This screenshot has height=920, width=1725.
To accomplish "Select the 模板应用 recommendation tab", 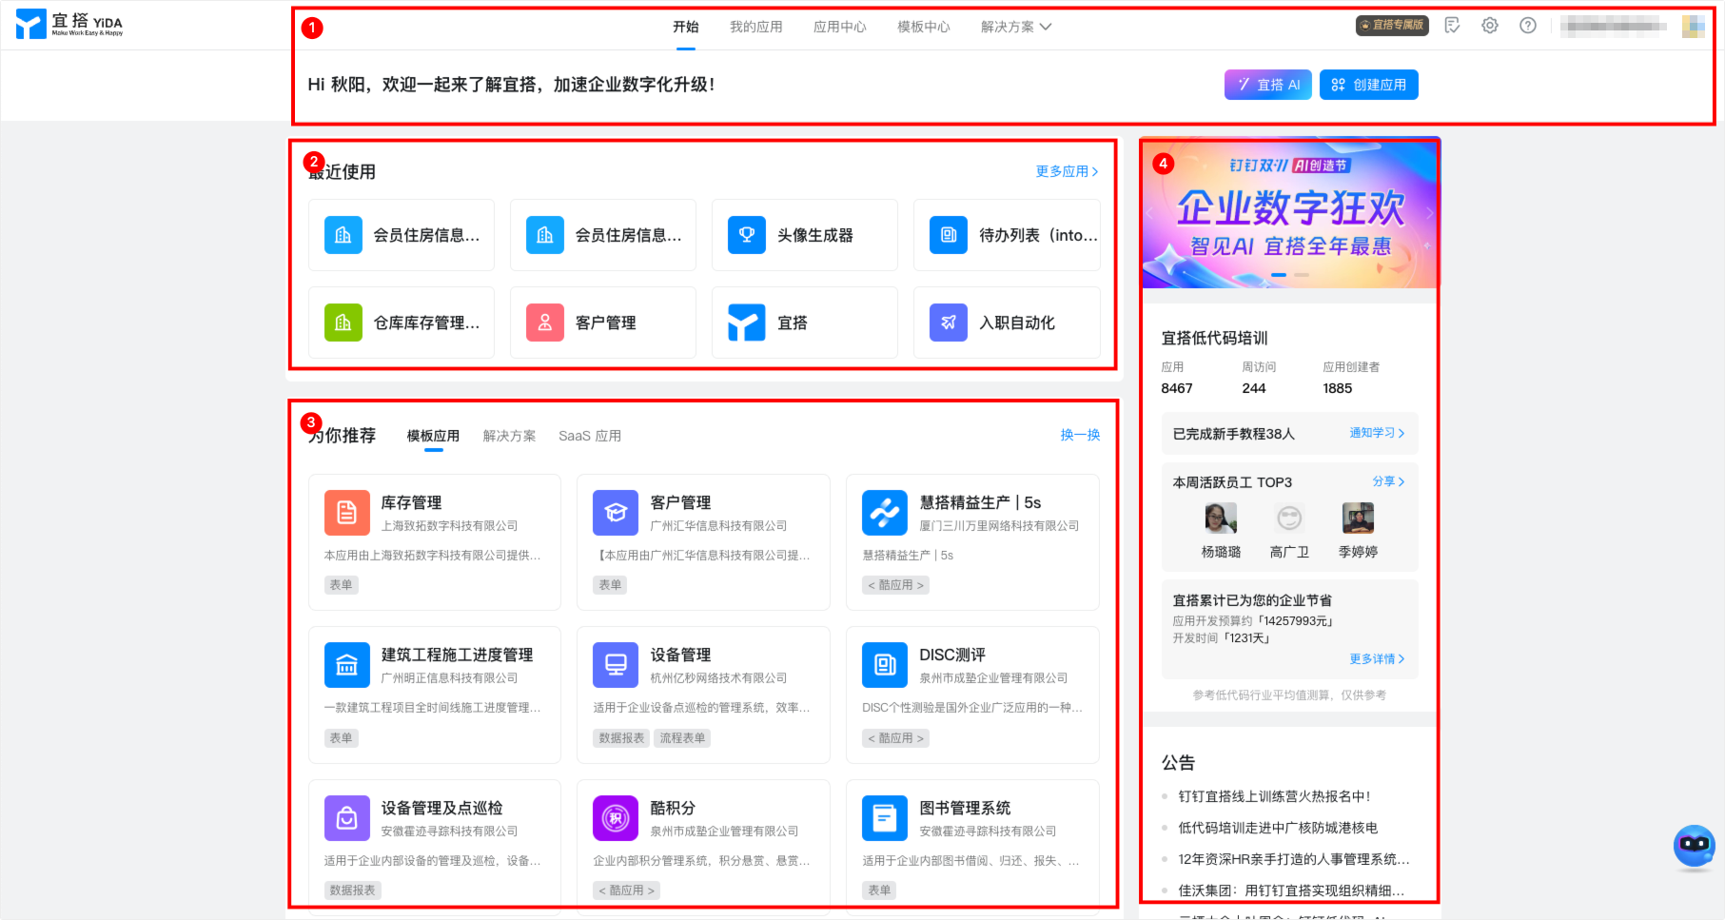I will pyautogui.click(x=433, y=436).
